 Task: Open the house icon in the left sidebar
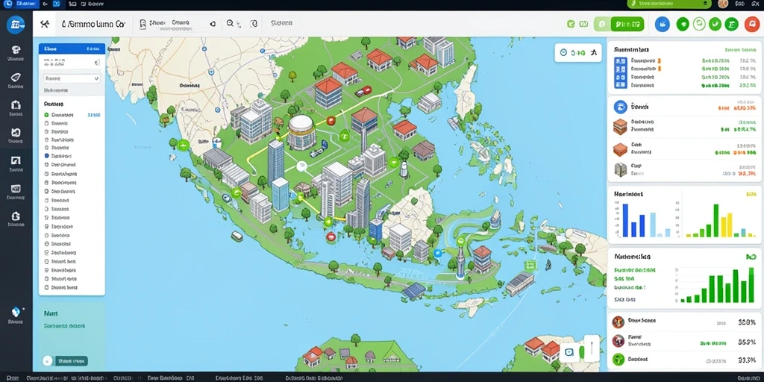coord(16,216)
